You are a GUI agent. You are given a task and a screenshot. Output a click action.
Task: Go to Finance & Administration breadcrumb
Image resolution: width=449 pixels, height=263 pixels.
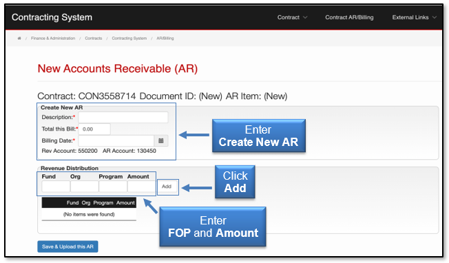53,39
